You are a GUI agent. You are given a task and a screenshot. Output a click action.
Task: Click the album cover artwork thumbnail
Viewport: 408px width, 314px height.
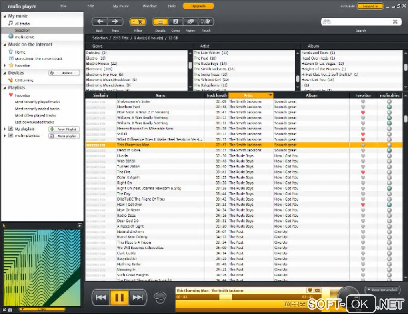pyautogui.click(x=42, y=268)
